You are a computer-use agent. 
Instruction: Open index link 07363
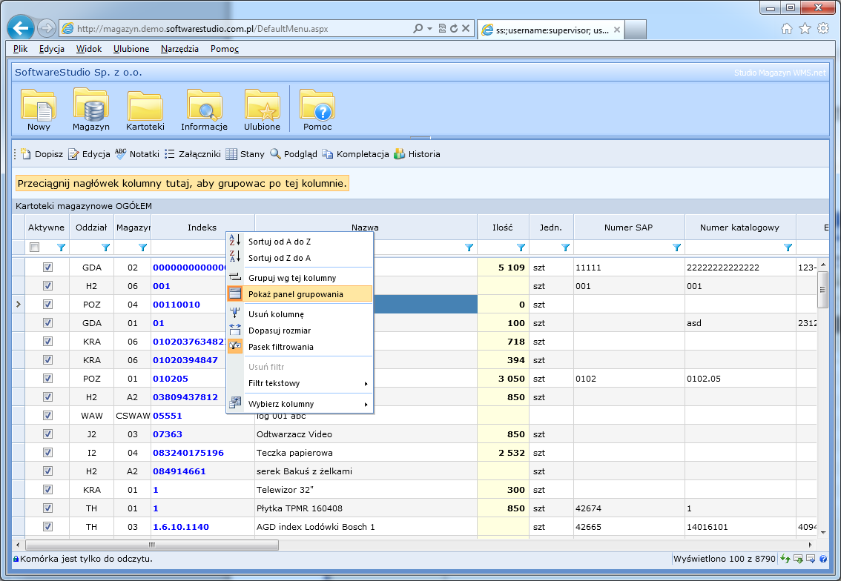click(x=168, y=434)
